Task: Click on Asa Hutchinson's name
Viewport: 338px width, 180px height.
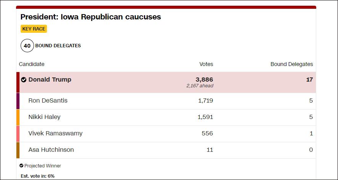Action: [51, 150]
